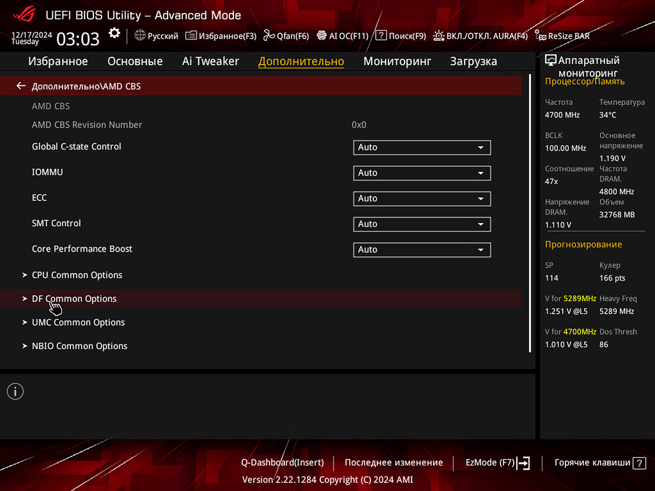655x491 pixels.
Task: Click Русский language button
Action: 156,36
